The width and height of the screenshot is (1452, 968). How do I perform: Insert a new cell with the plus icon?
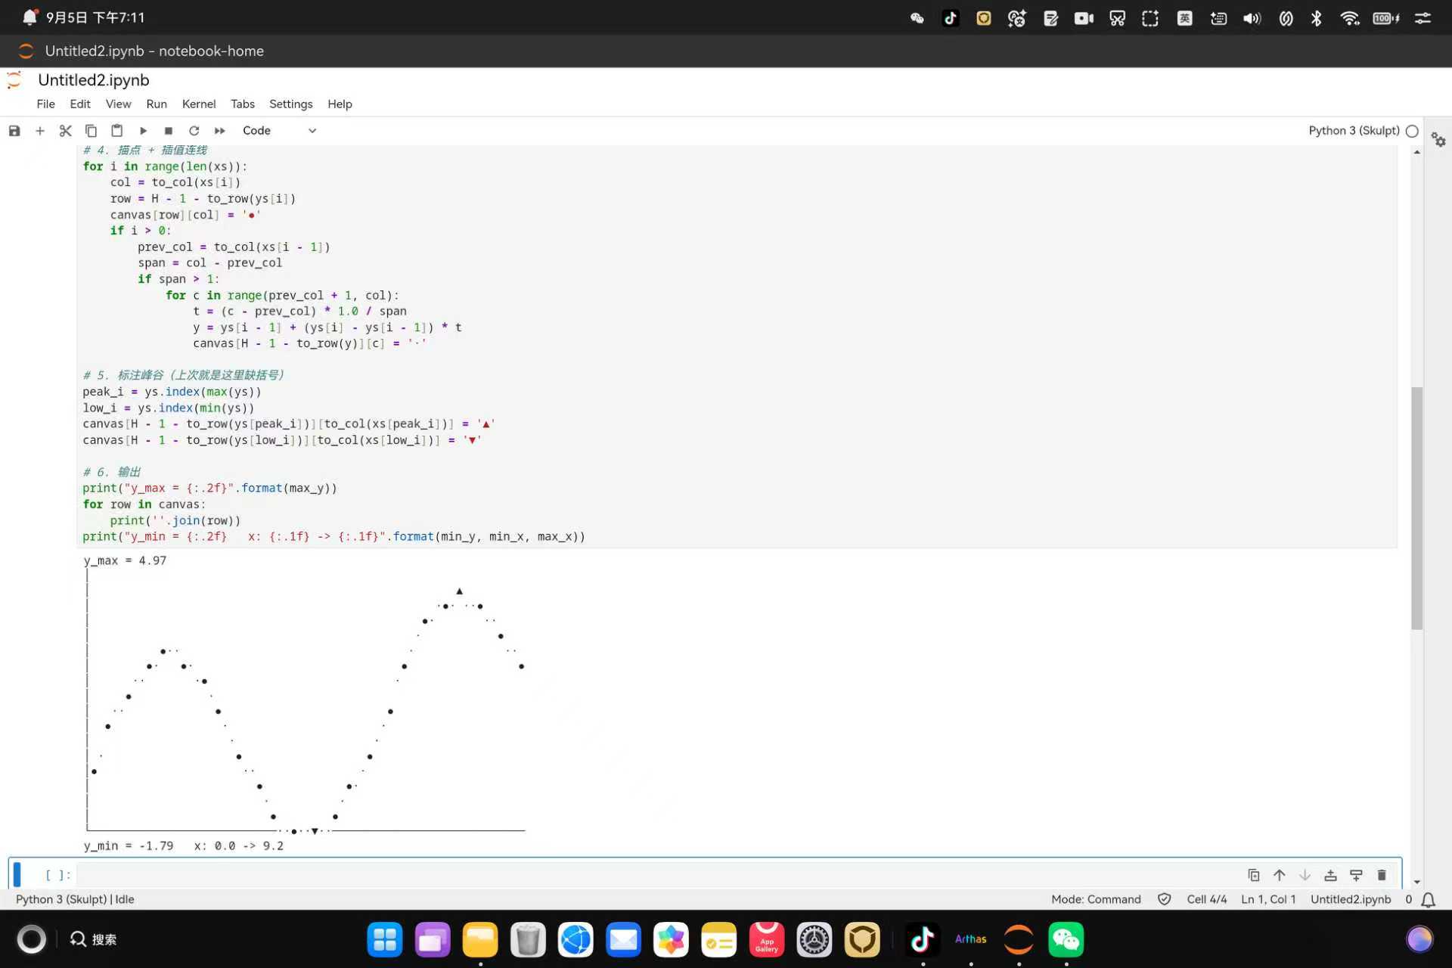40,131
